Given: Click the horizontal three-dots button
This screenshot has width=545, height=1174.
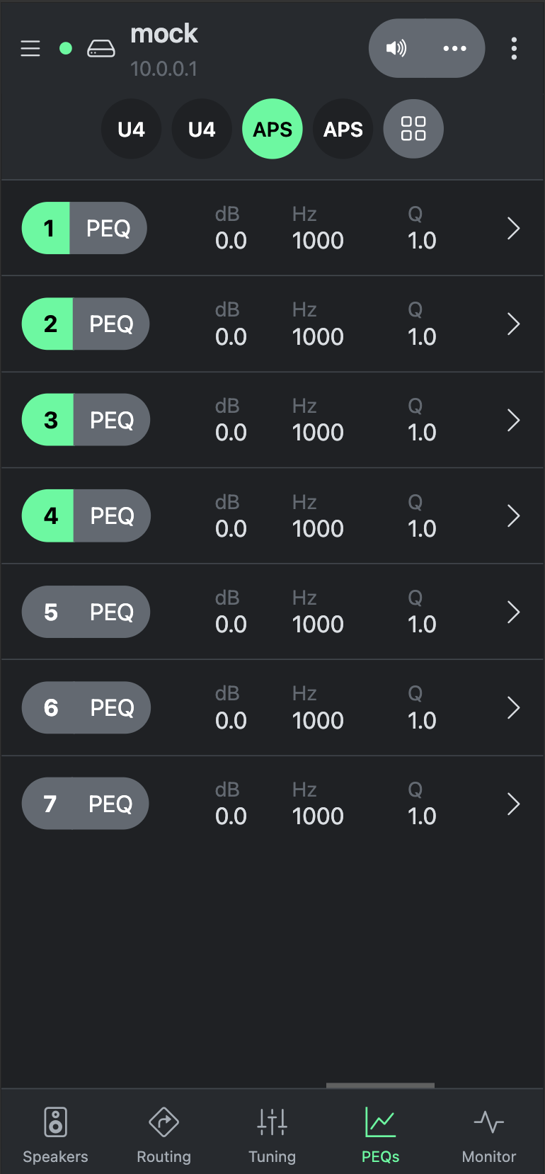Looking at the screenshot, I should tap(454, 48).
